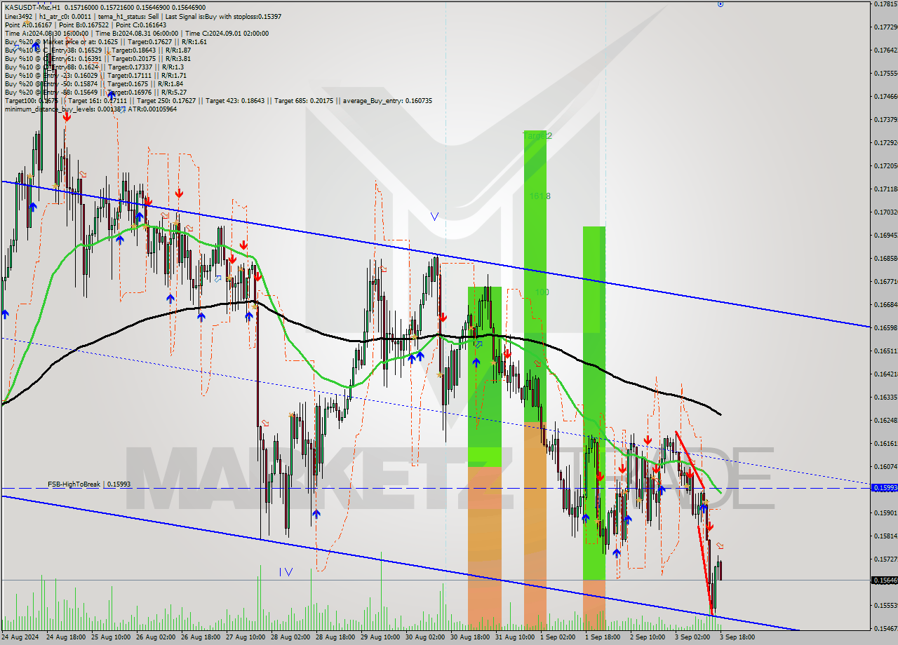
Task: Click the 0.16945 price axis label
Action: pyautogui.click(x=885, y=235)
